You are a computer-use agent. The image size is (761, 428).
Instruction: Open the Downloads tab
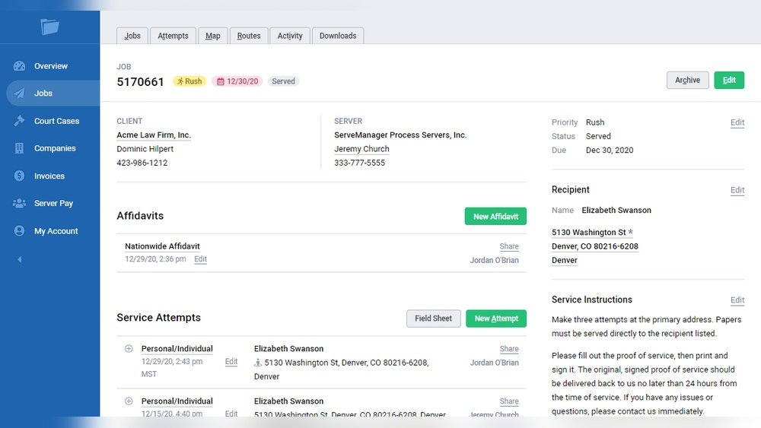click(x=338, y=36)
